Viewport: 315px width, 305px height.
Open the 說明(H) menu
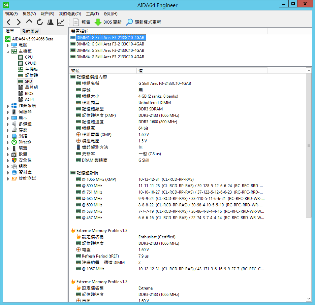[111, 14]
